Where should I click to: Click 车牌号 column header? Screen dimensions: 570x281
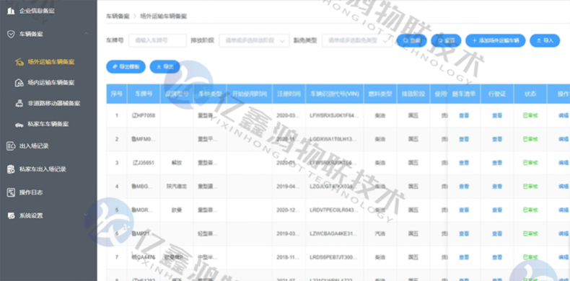click(144, 94)
